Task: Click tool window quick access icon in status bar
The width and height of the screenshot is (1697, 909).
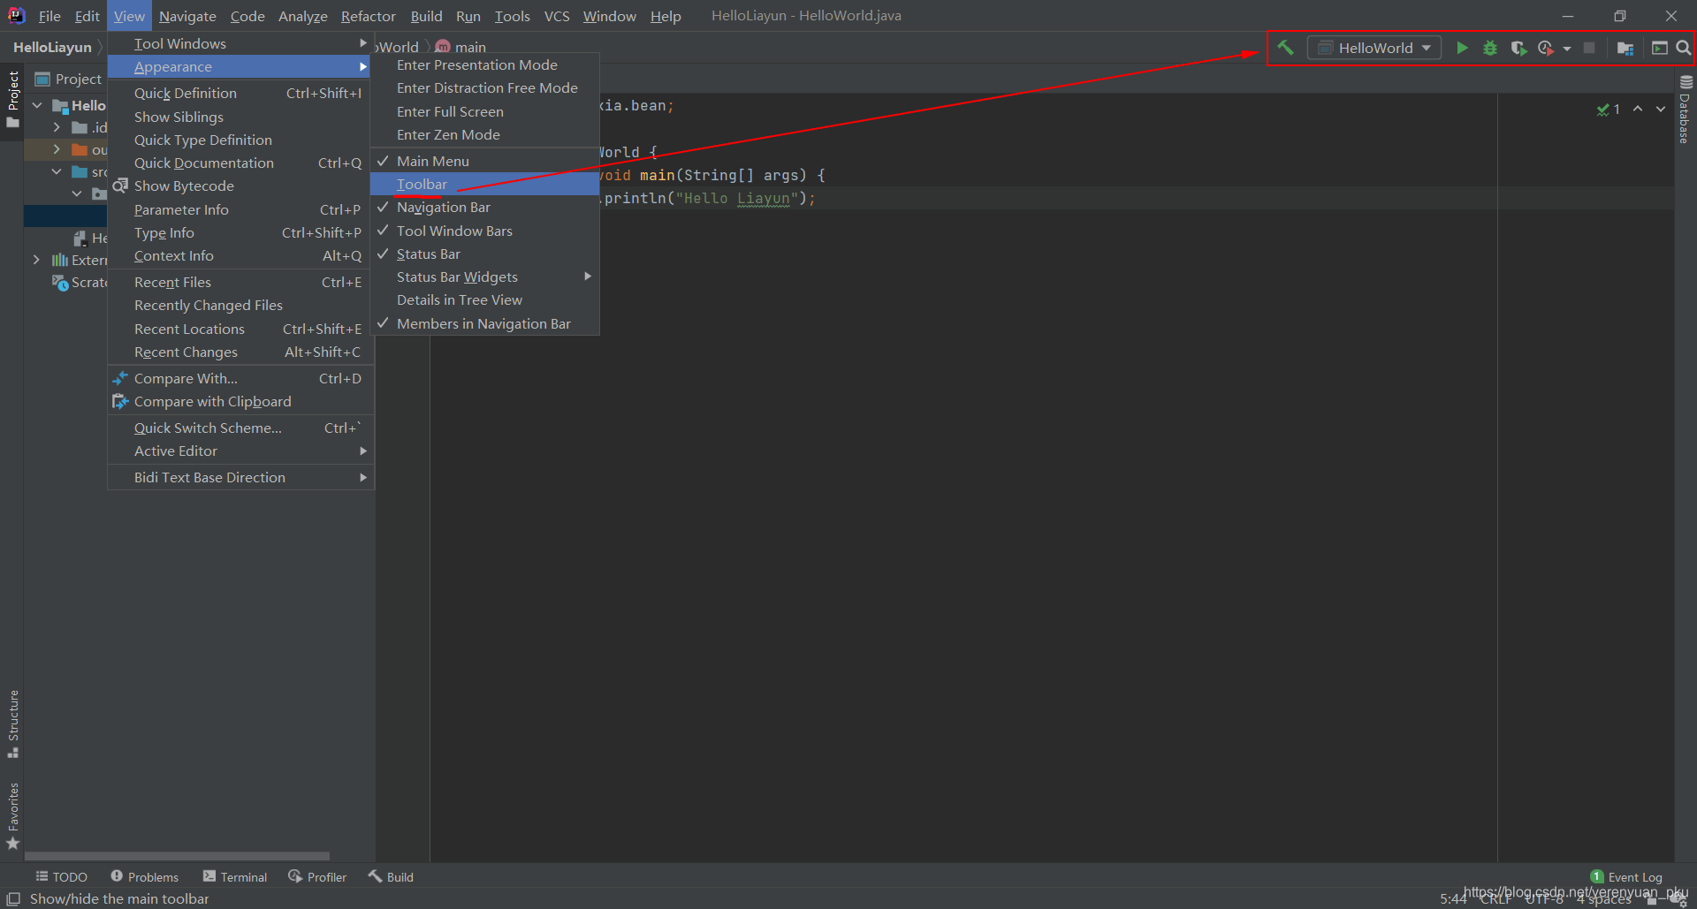Action: tap(13, 898)
